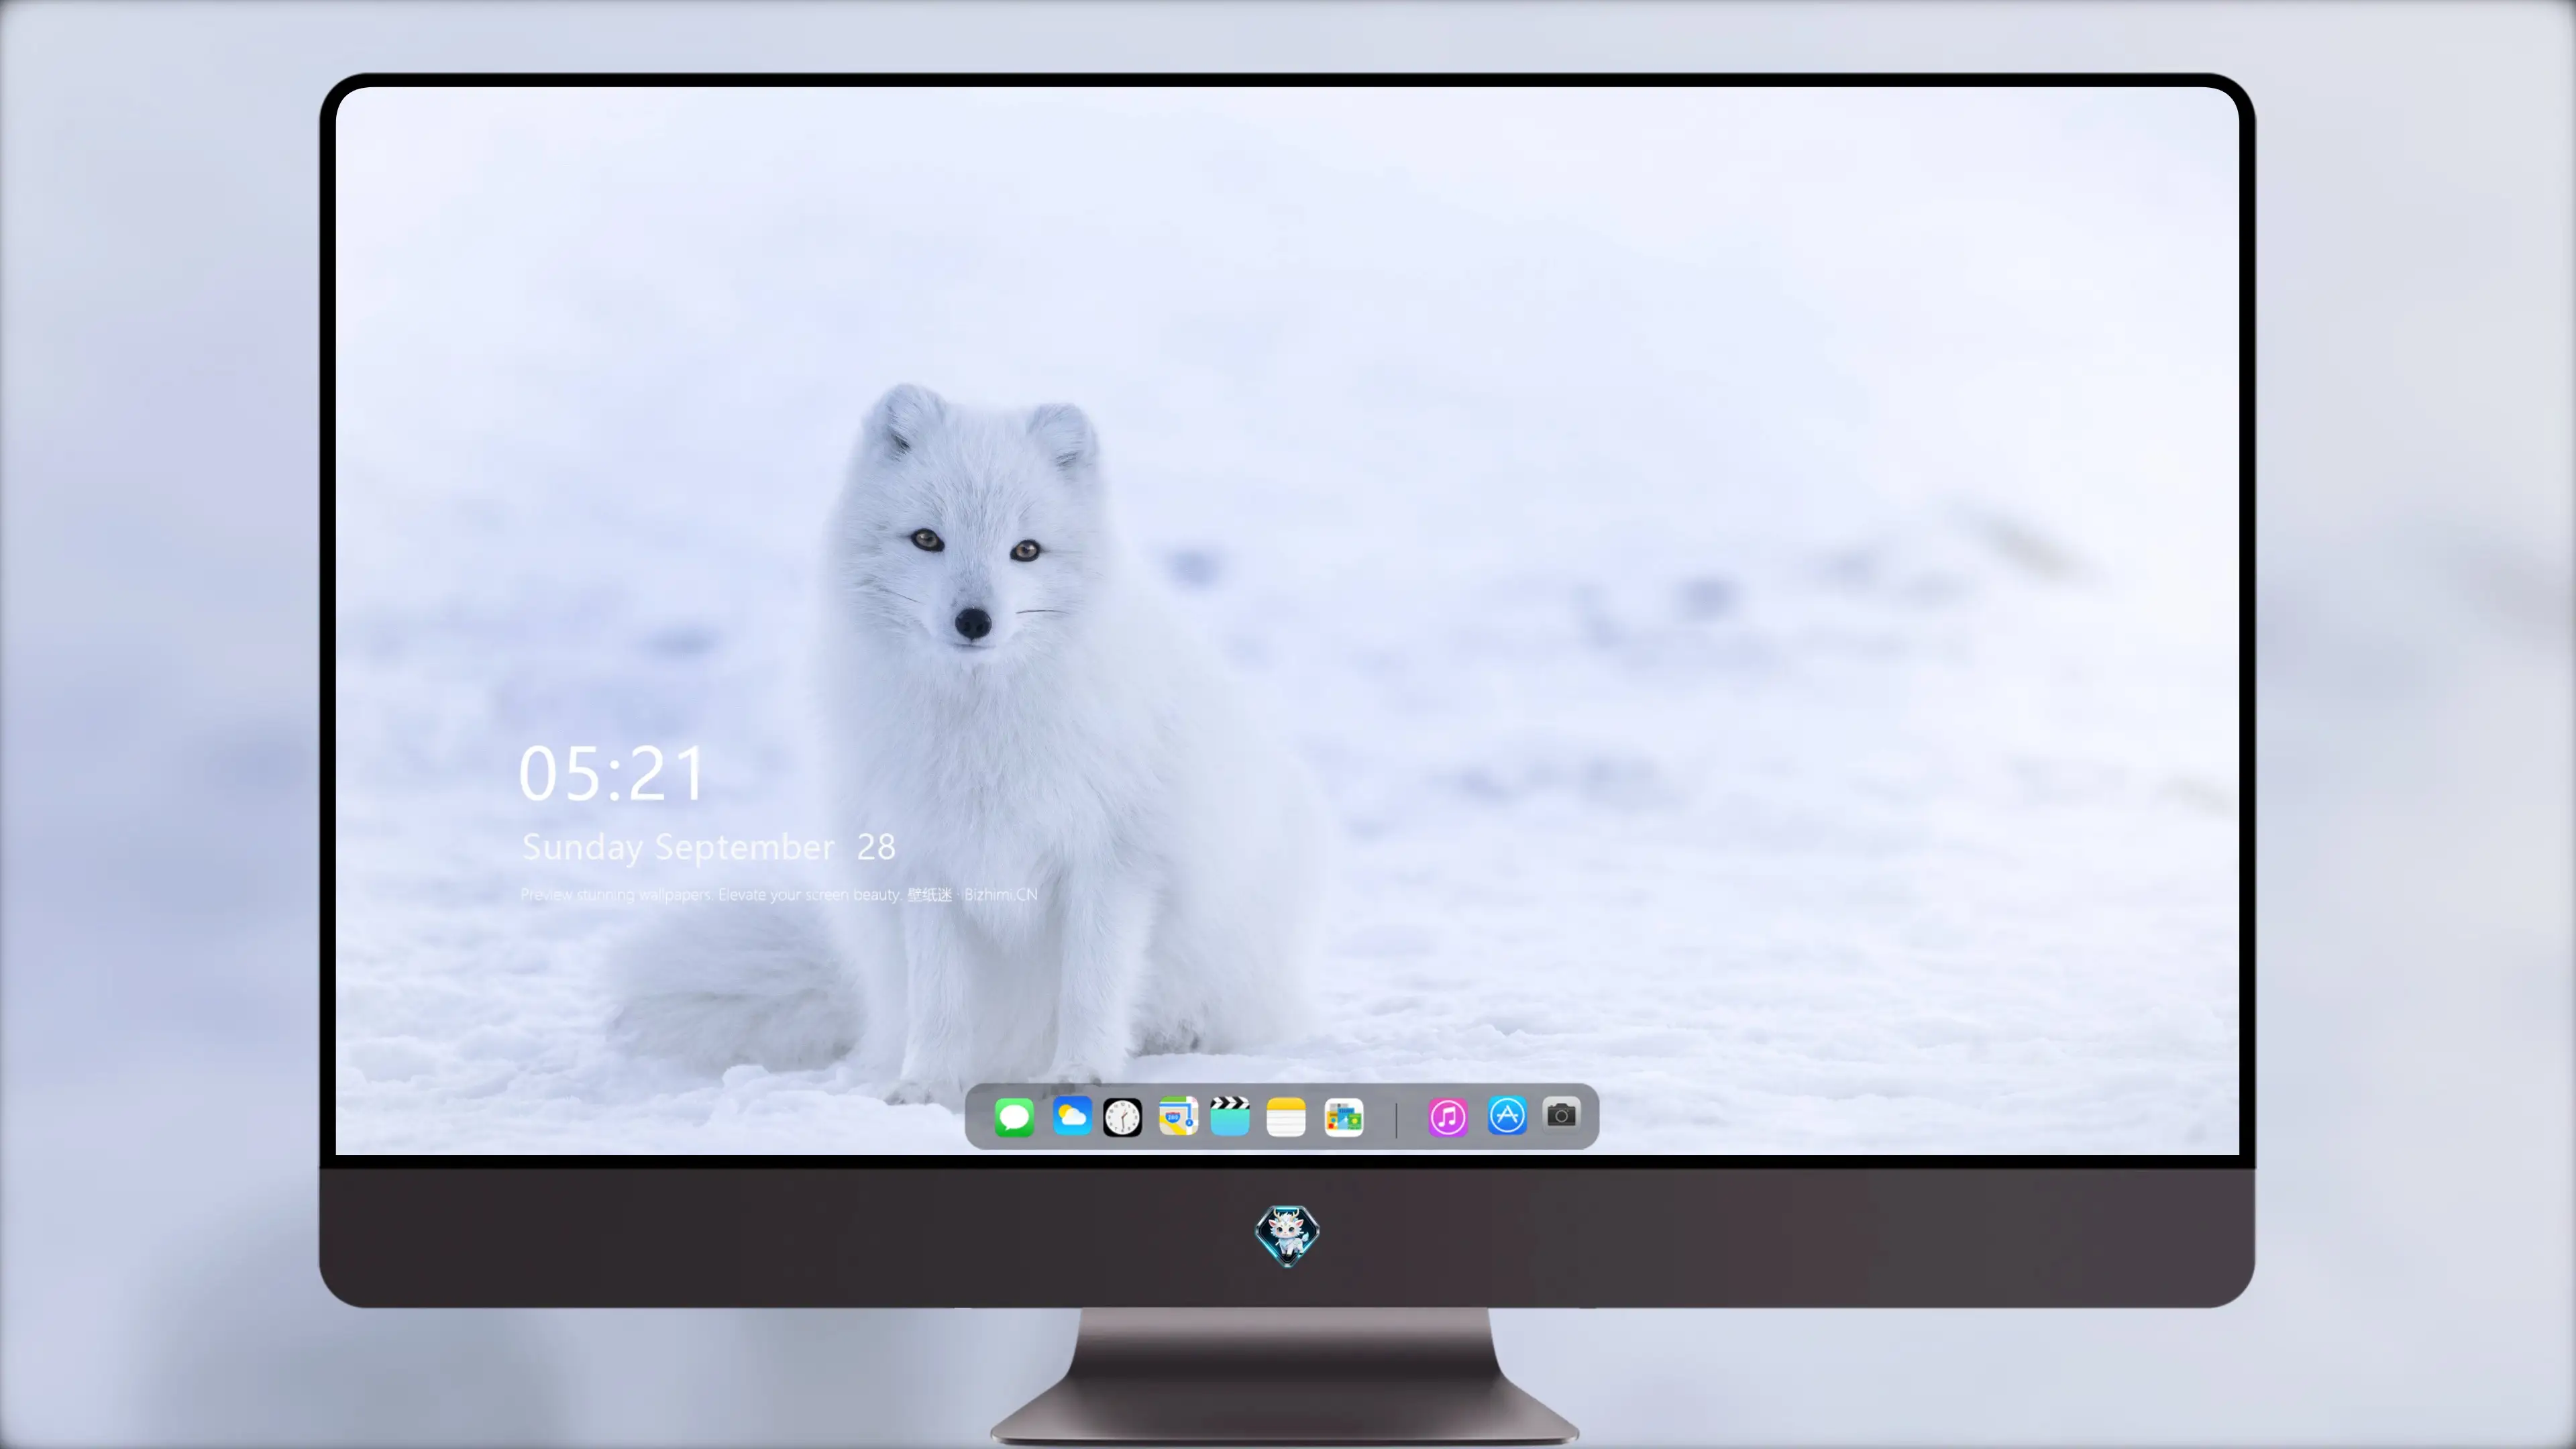Launch the Weather app from the dock
2576x1449 pixels.
(x=1071, y=1116)
